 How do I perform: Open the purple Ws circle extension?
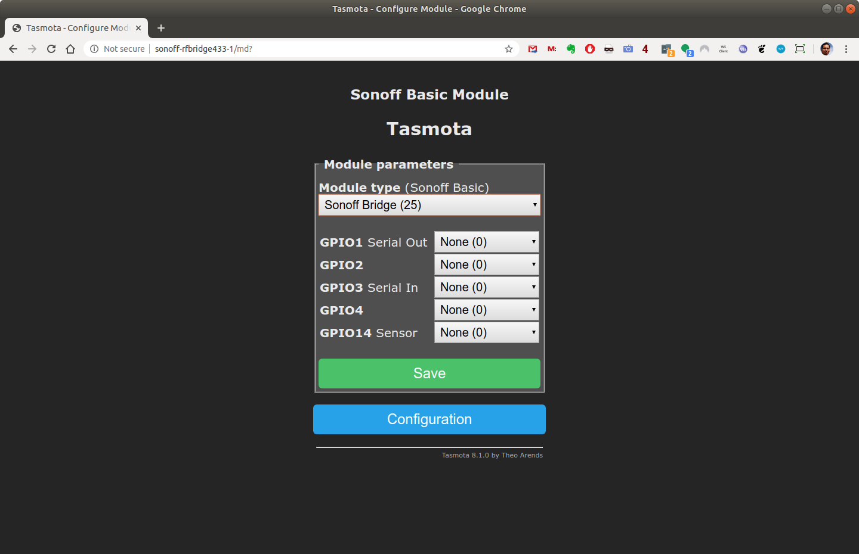[743, 49]
